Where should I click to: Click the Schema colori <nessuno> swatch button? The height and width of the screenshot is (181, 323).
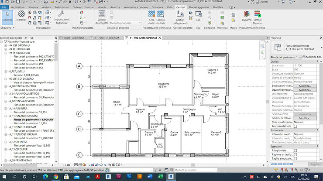click(x=305, y=114)
